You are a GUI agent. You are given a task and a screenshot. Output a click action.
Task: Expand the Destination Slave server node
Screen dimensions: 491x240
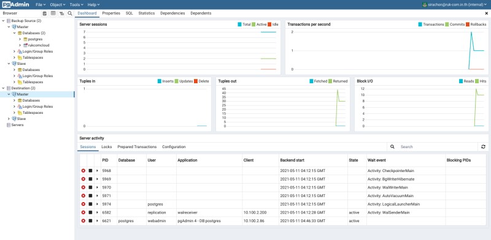[x=9, y=119]
